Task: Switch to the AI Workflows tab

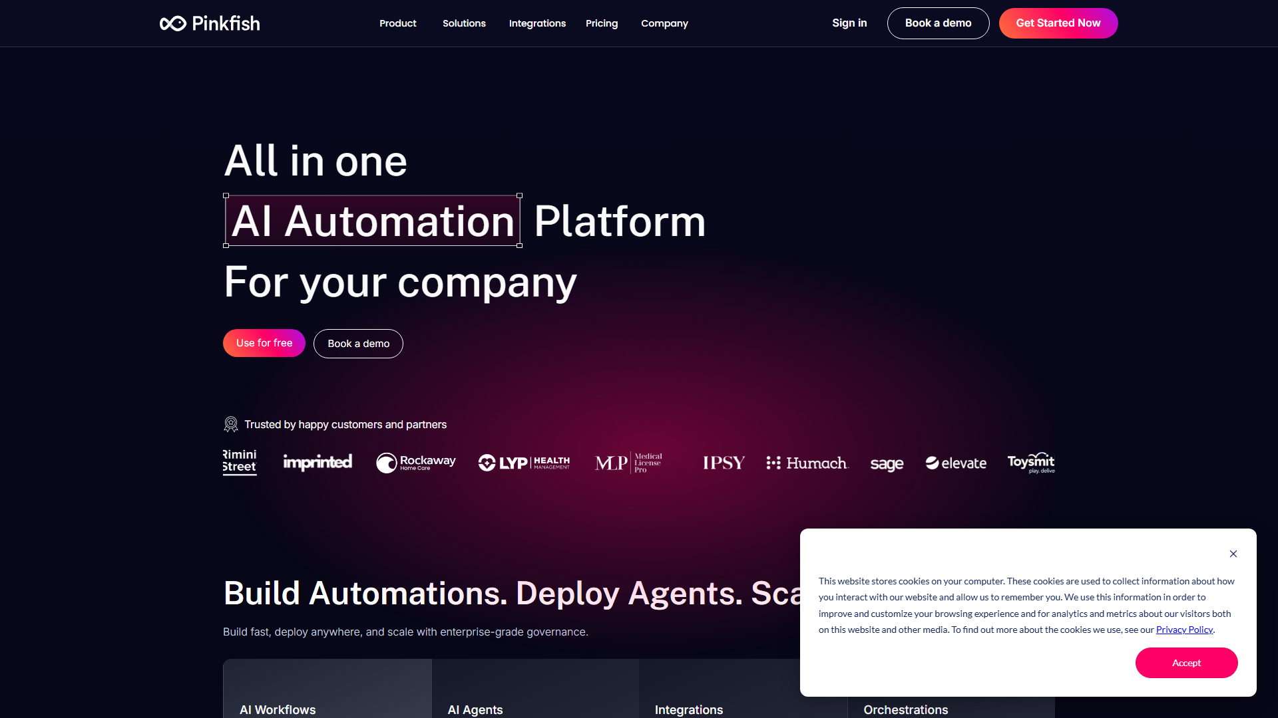Action: point(278,709)
